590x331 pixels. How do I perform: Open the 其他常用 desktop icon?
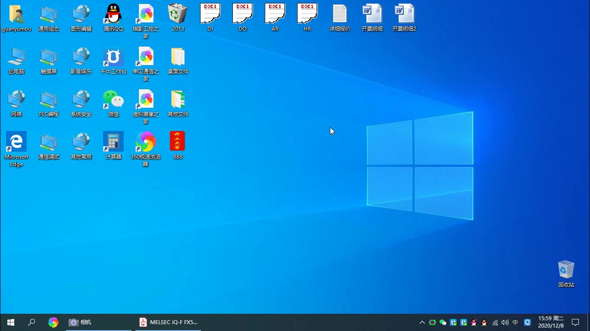(81, 146)
